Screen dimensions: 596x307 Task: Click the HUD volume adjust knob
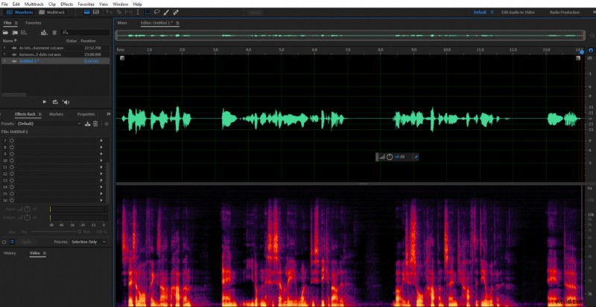(x=389, y=157)
